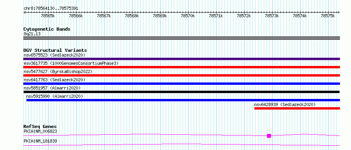Screen dimensions: 351x150
Task: Click the left arrowhead of the coordinate ruler
Action: (x=24, y=12)
